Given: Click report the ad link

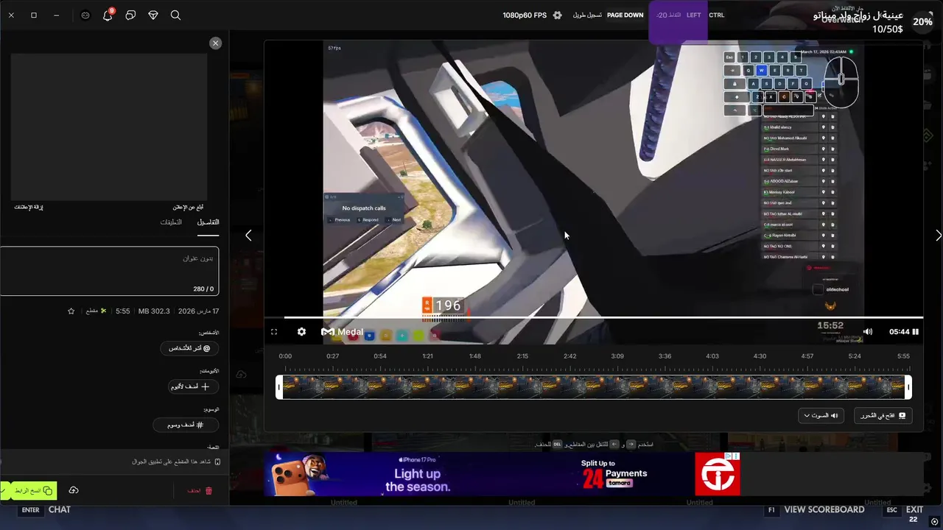Looking at the screenshot, I should [188, 207].
